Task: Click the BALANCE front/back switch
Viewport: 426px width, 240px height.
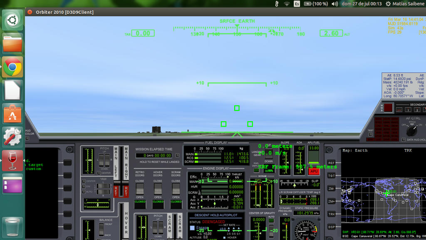Action: coord(101,230)
